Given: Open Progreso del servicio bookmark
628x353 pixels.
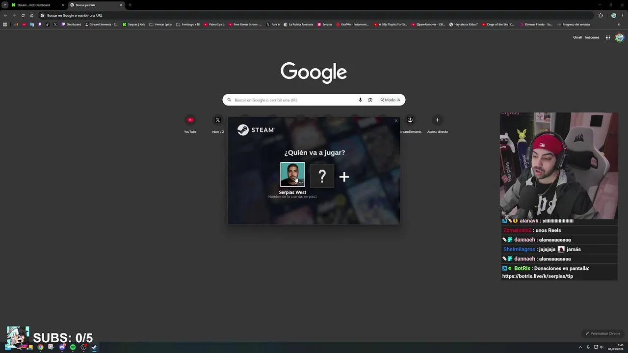Looking at the screenshot, I should click(x=573, y=25).
